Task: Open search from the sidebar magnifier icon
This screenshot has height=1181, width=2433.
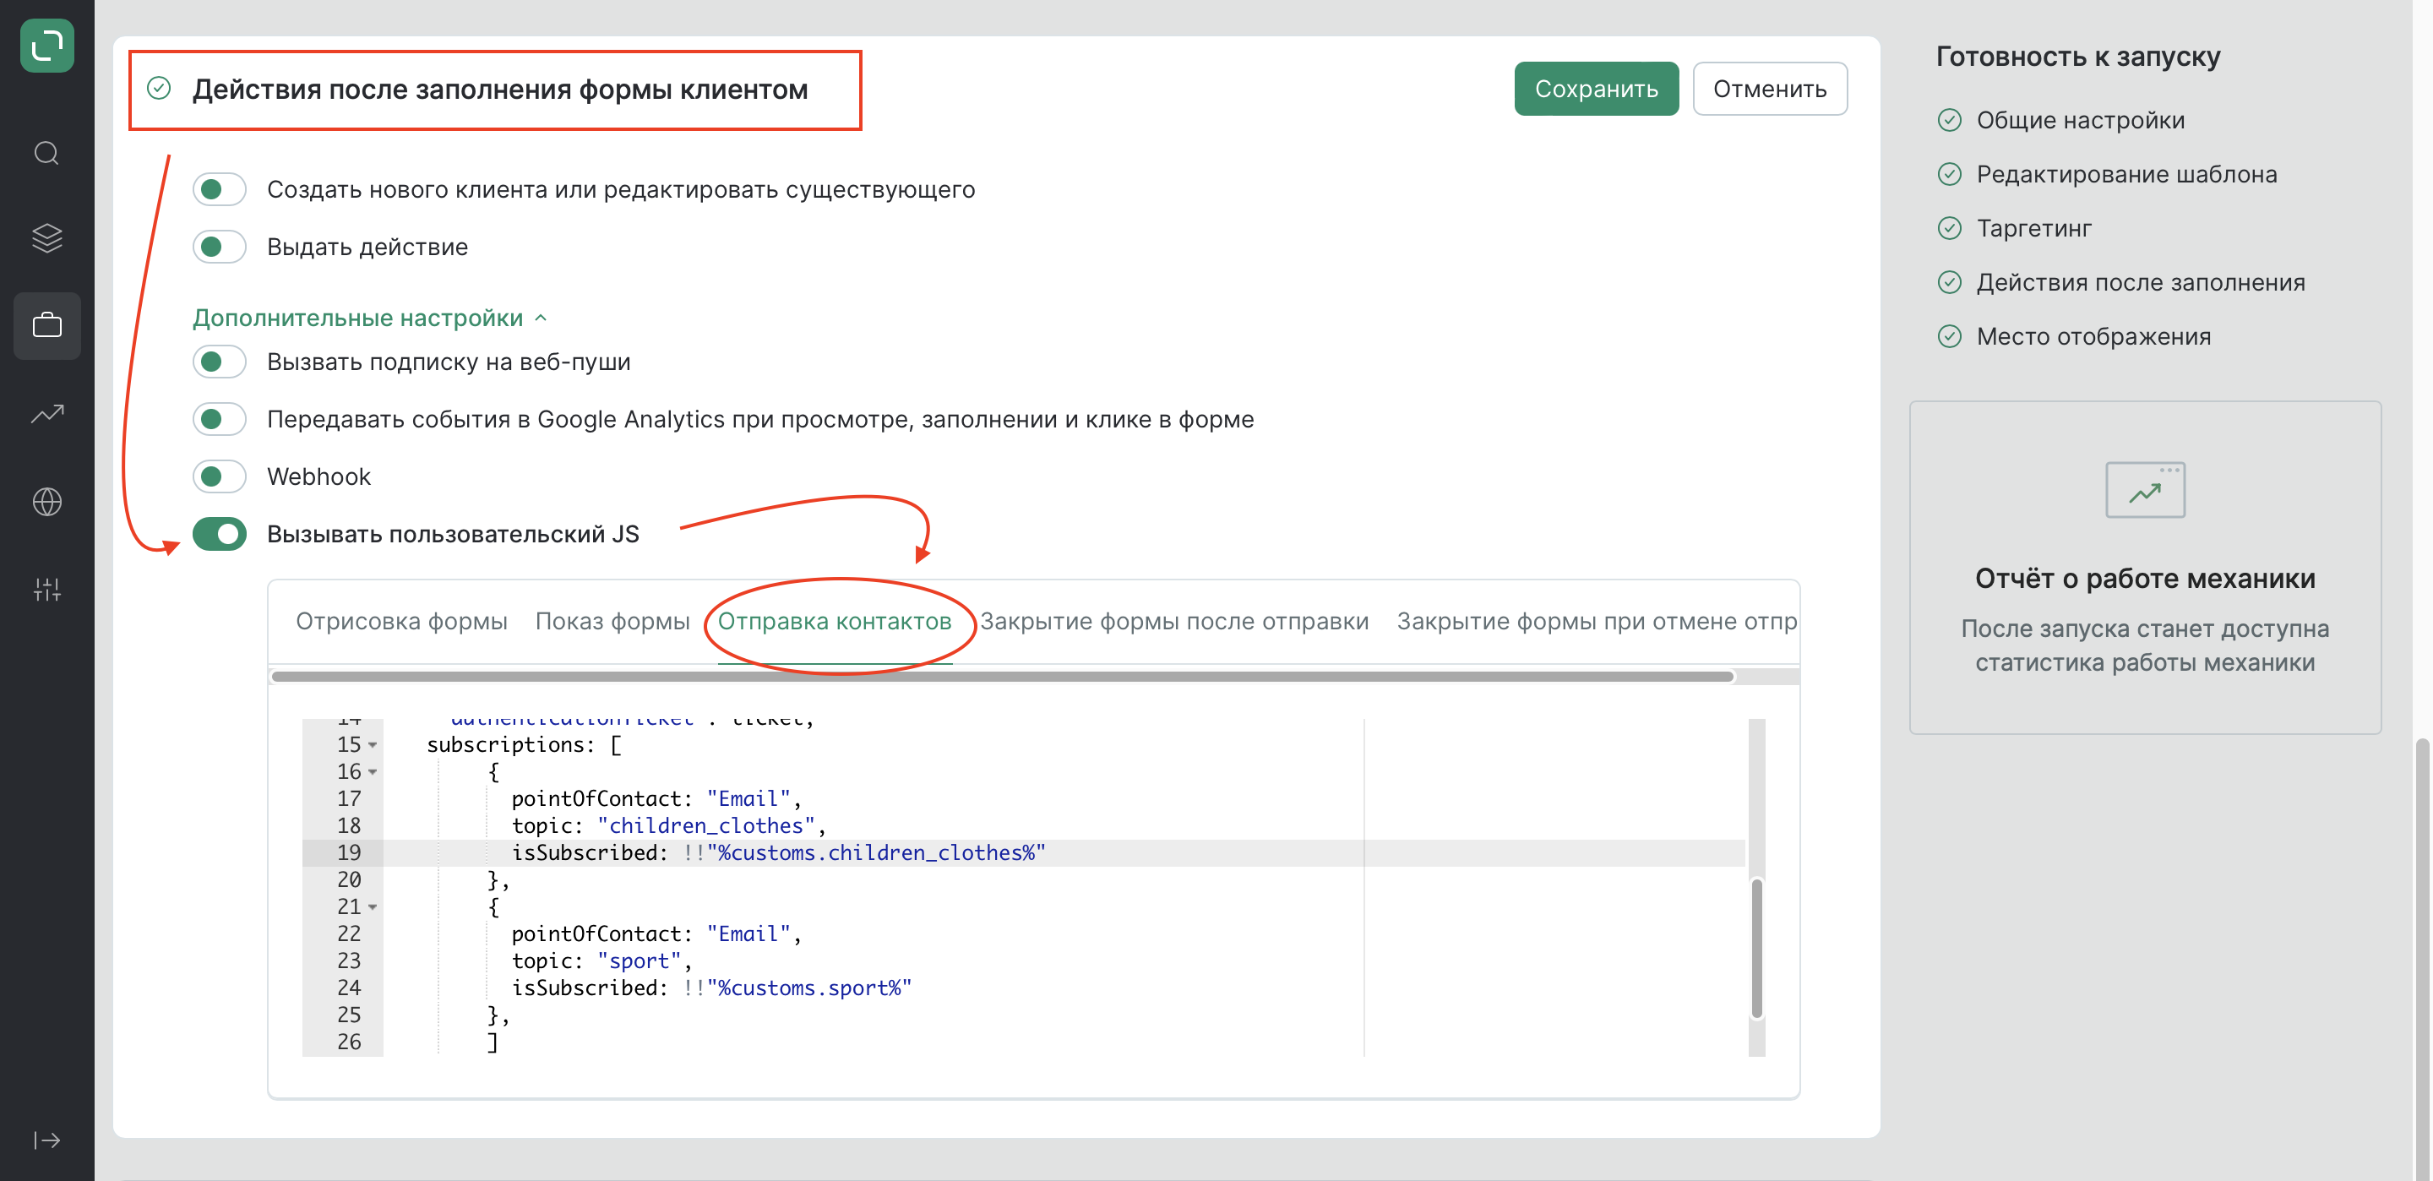Action: click(x=47, y=153)
